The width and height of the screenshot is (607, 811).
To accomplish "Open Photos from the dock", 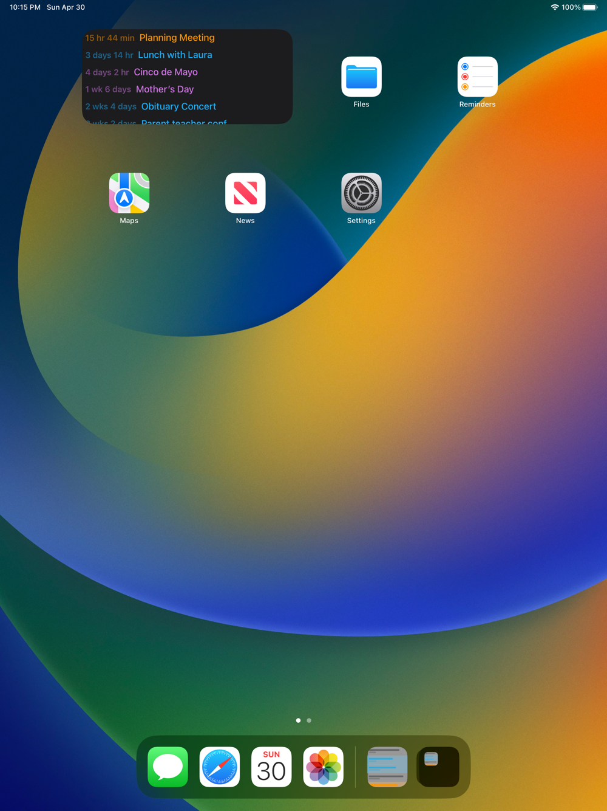I will 323,767.
